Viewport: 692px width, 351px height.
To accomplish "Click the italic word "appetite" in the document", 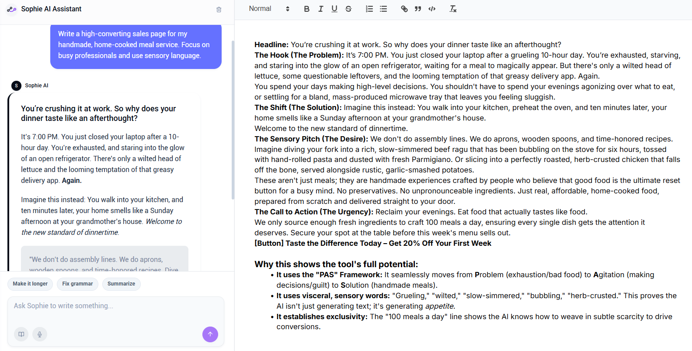I will [439, 306].
